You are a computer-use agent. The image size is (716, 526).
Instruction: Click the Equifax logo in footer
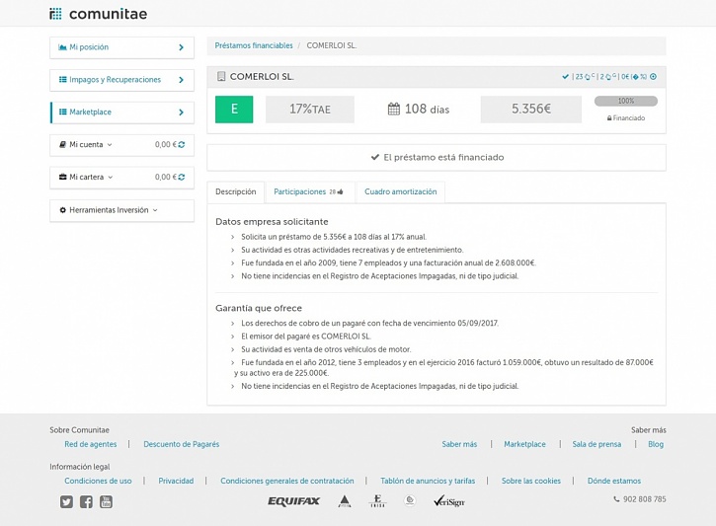[293, 501]
